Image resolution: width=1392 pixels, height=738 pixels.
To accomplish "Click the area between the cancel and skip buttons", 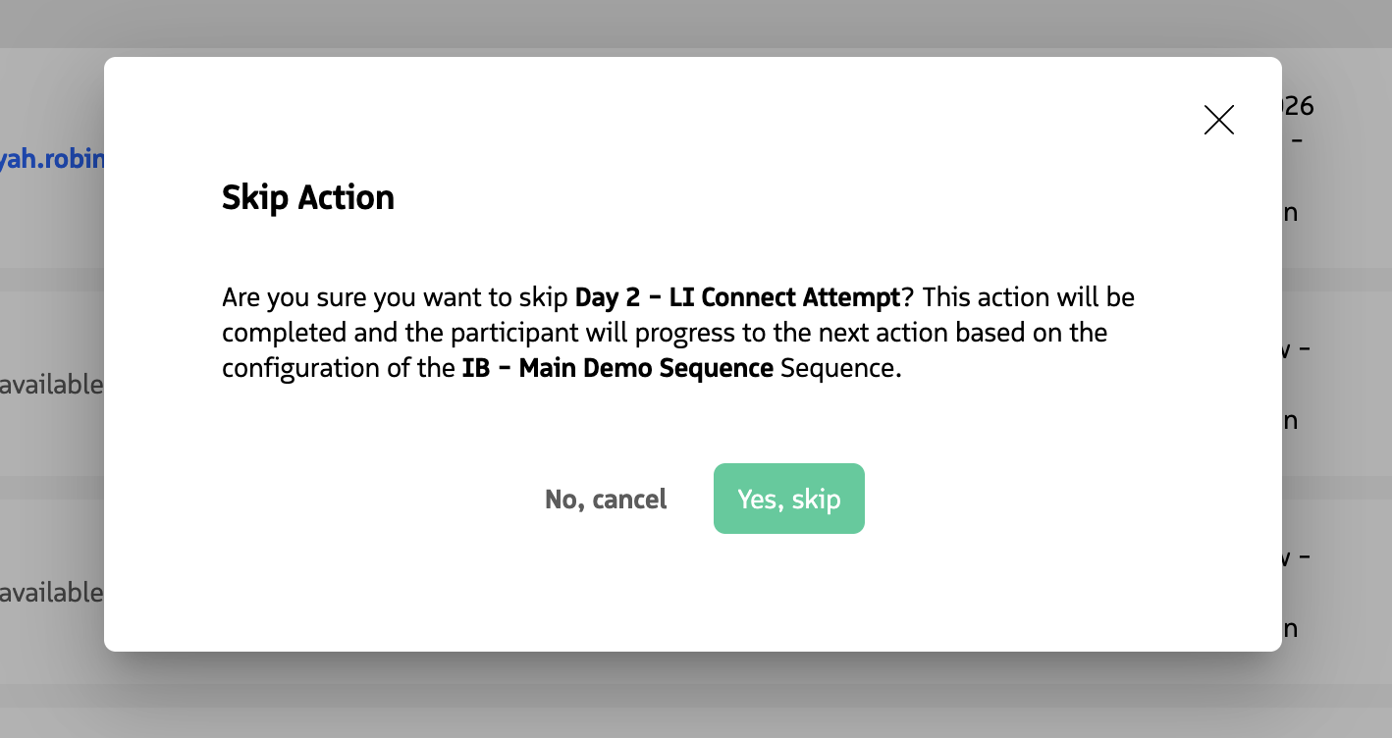I will [x=692, y=499].
